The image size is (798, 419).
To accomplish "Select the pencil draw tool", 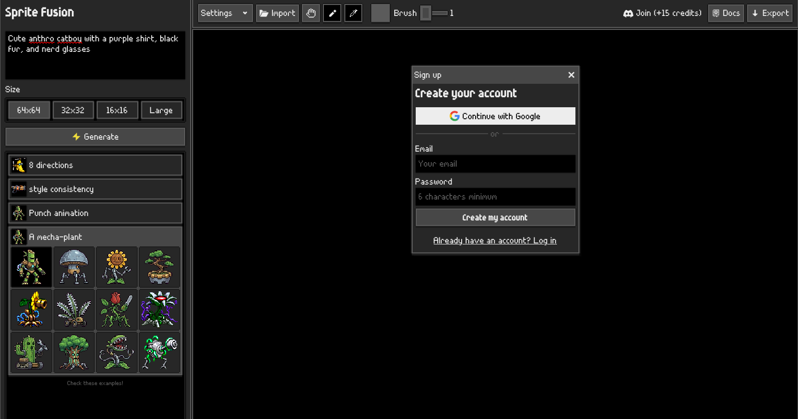I will 332,13.
